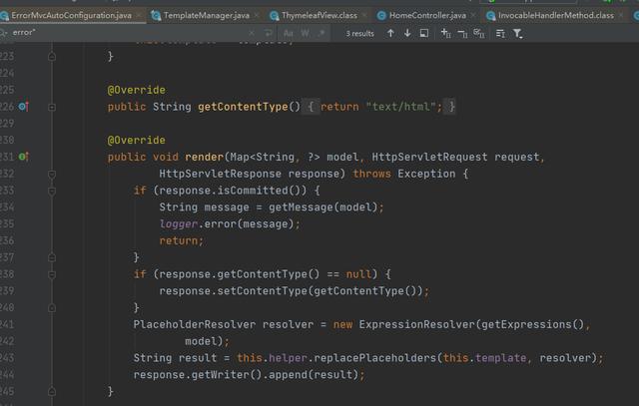Expand collapsed getContentType method fold marker

[x=52, y=107]
